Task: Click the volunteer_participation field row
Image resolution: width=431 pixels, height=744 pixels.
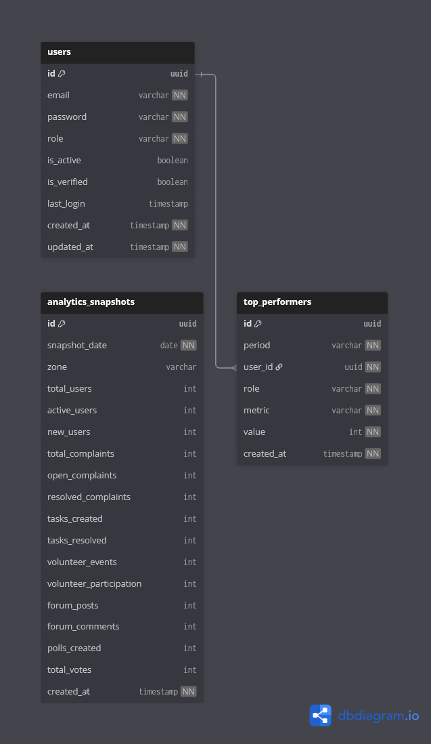Action: pyautogui.click(x=121, y=584)
